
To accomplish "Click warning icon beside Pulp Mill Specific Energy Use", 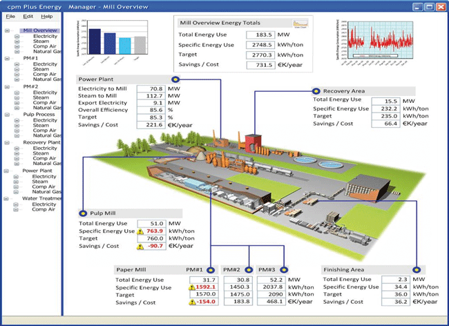I will [140, 231].
